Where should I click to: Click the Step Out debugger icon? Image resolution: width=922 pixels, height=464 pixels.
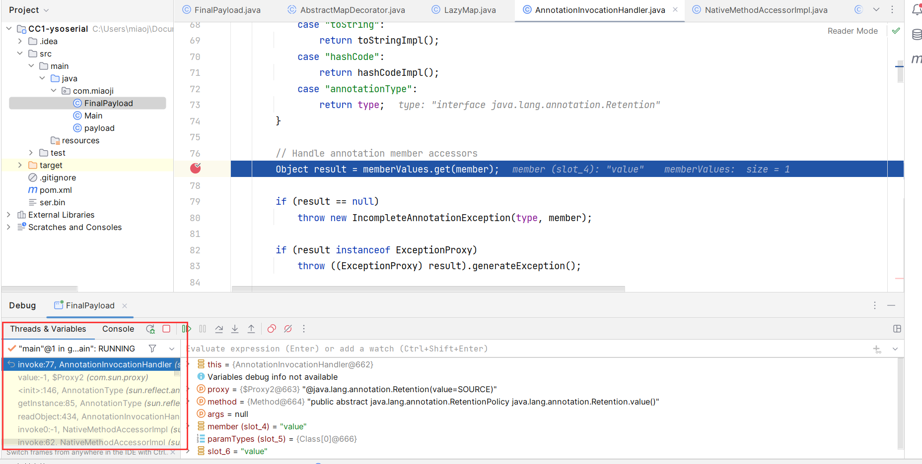[251, 329]
